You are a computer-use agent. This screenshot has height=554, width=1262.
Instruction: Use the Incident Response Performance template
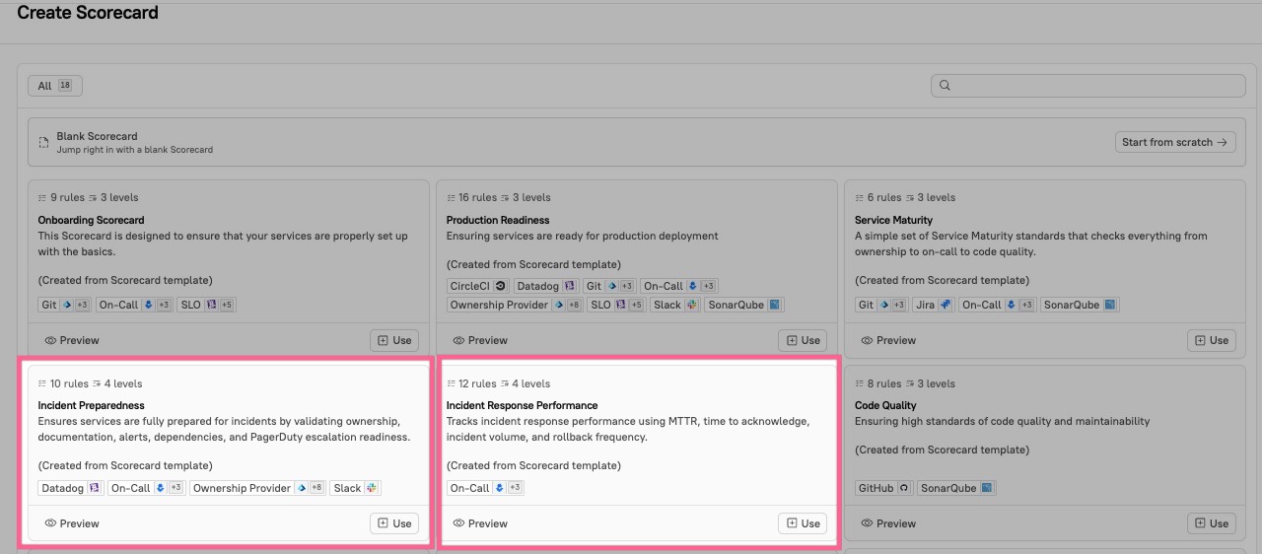pos(803,523)
